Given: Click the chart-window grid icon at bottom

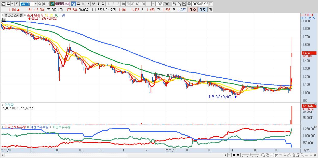Looking at the screenshot, I should point(263,155).
